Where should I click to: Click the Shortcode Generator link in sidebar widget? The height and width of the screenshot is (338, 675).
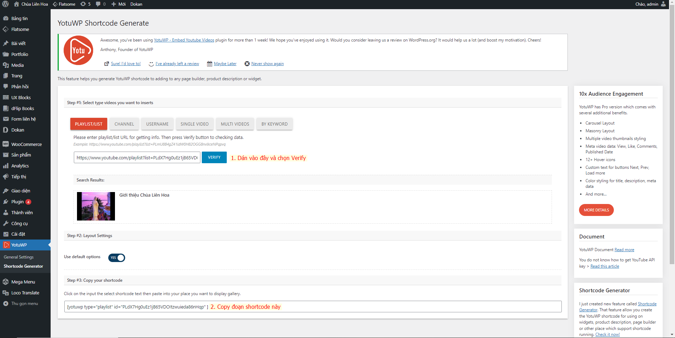(x=618, y=307)
